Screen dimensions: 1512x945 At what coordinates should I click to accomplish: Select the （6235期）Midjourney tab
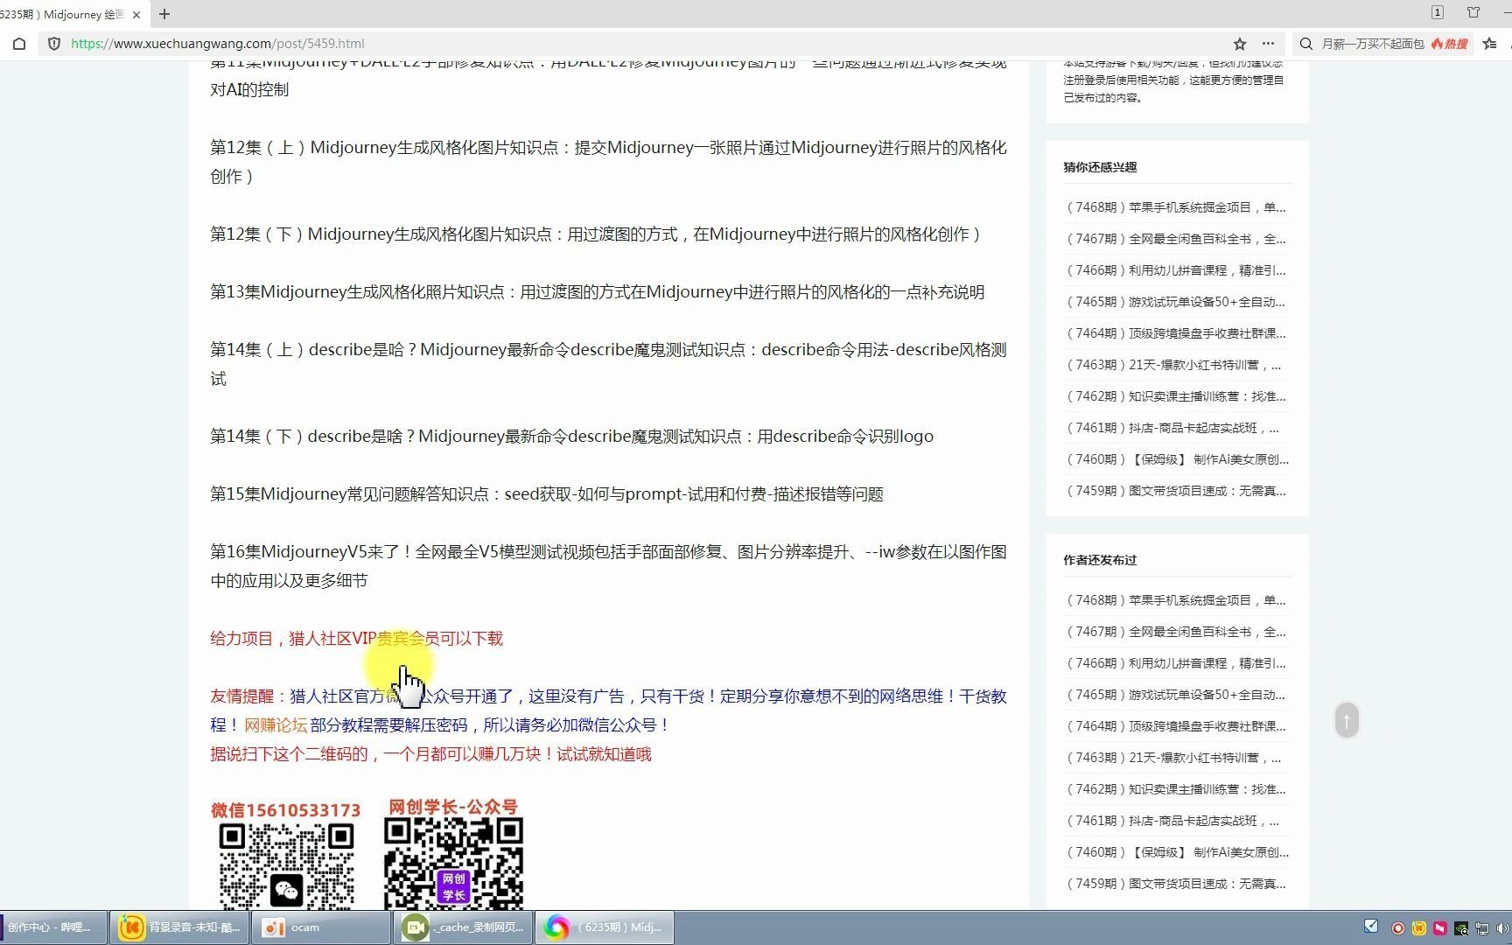(61, 15)
